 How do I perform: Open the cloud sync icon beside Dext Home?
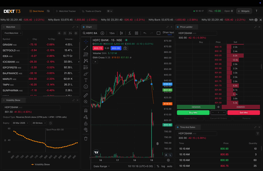coord(48,11)
